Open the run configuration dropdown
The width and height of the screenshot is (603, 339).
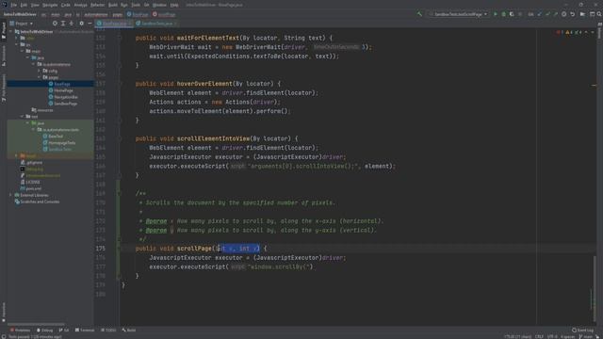click(459, 14)
